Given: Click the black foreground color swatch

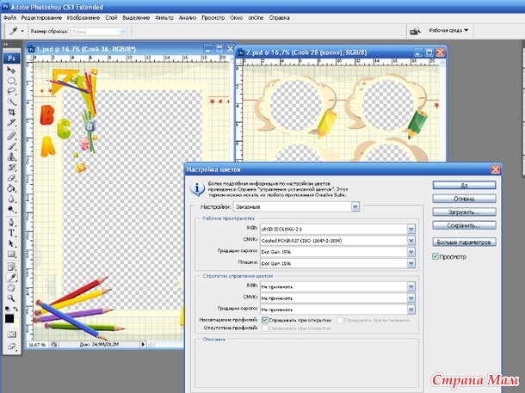Looking at the screenshot, I should (x=9, y=319).
